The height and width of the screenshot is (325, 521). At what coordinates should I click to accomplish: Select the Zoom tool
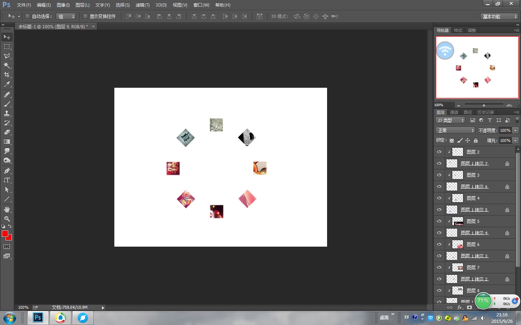tap(7, 219)
